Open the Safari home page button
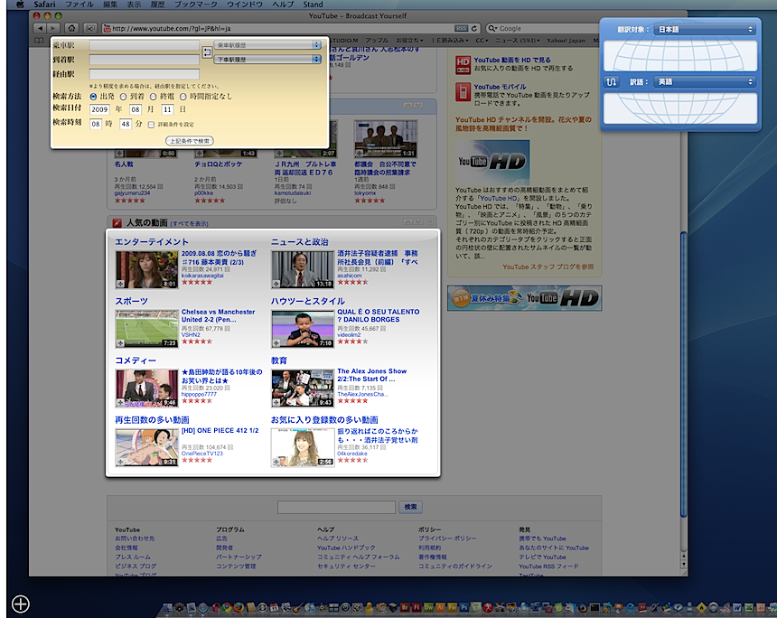This screenshot has width=777, height=618. point(71,28)
